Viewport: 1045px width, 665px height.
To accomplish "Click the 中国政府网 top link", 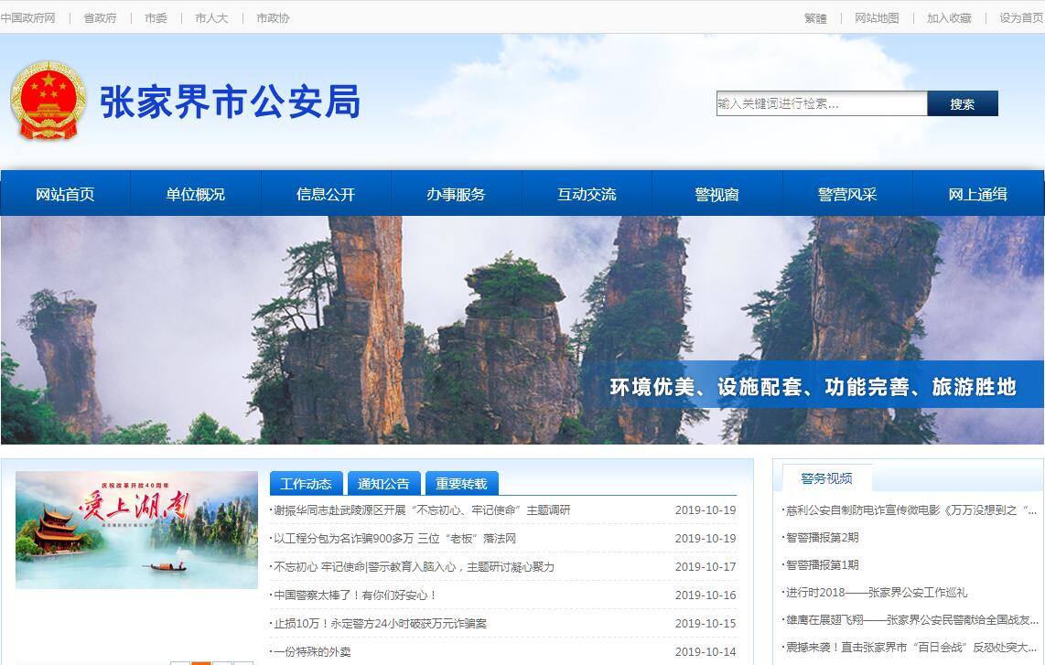I will (x=28, y=18).
